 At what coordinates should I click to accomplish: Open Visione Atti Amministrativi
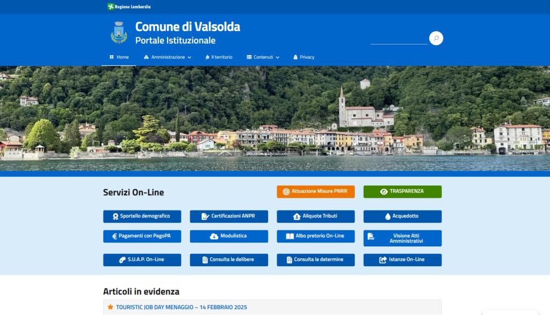402,238
